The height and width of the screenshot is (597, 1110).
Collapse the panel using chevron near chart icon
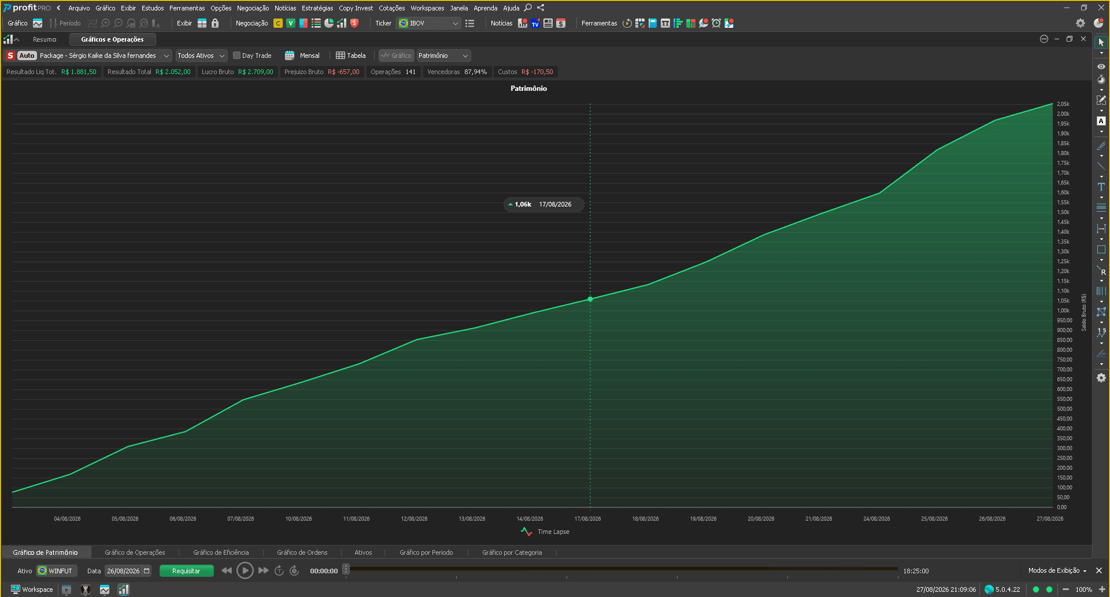pos(17,39)
